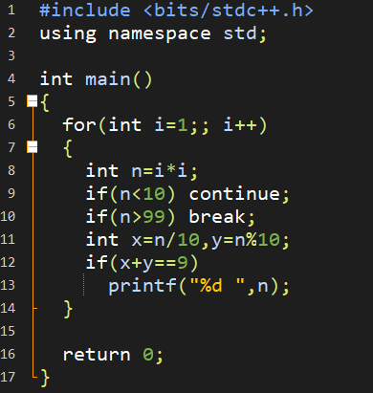Select line number 1 in the gutter
The height and width of the screenshot is (393, 373).
11,11
